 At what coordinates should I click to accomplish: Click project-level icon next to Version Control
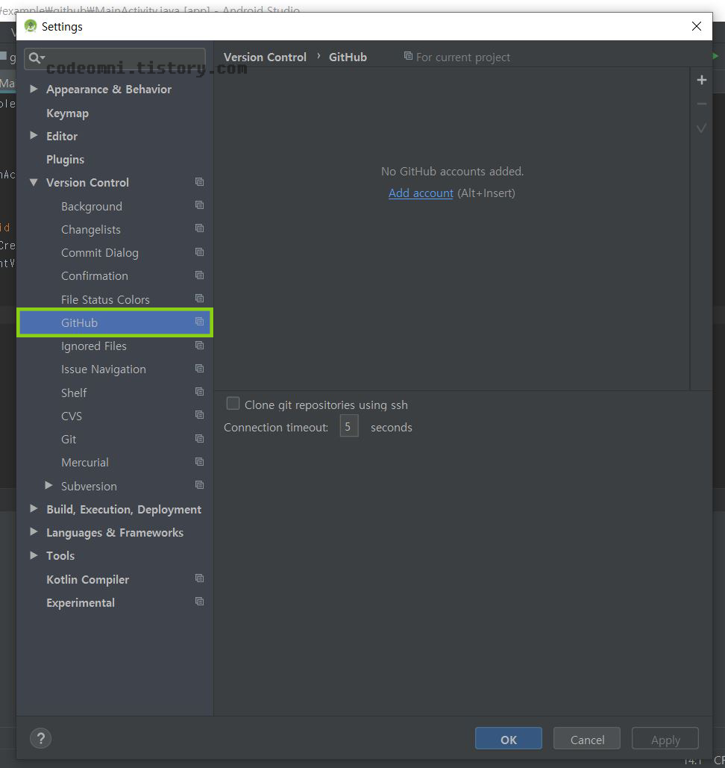click(x=199, y=181)
